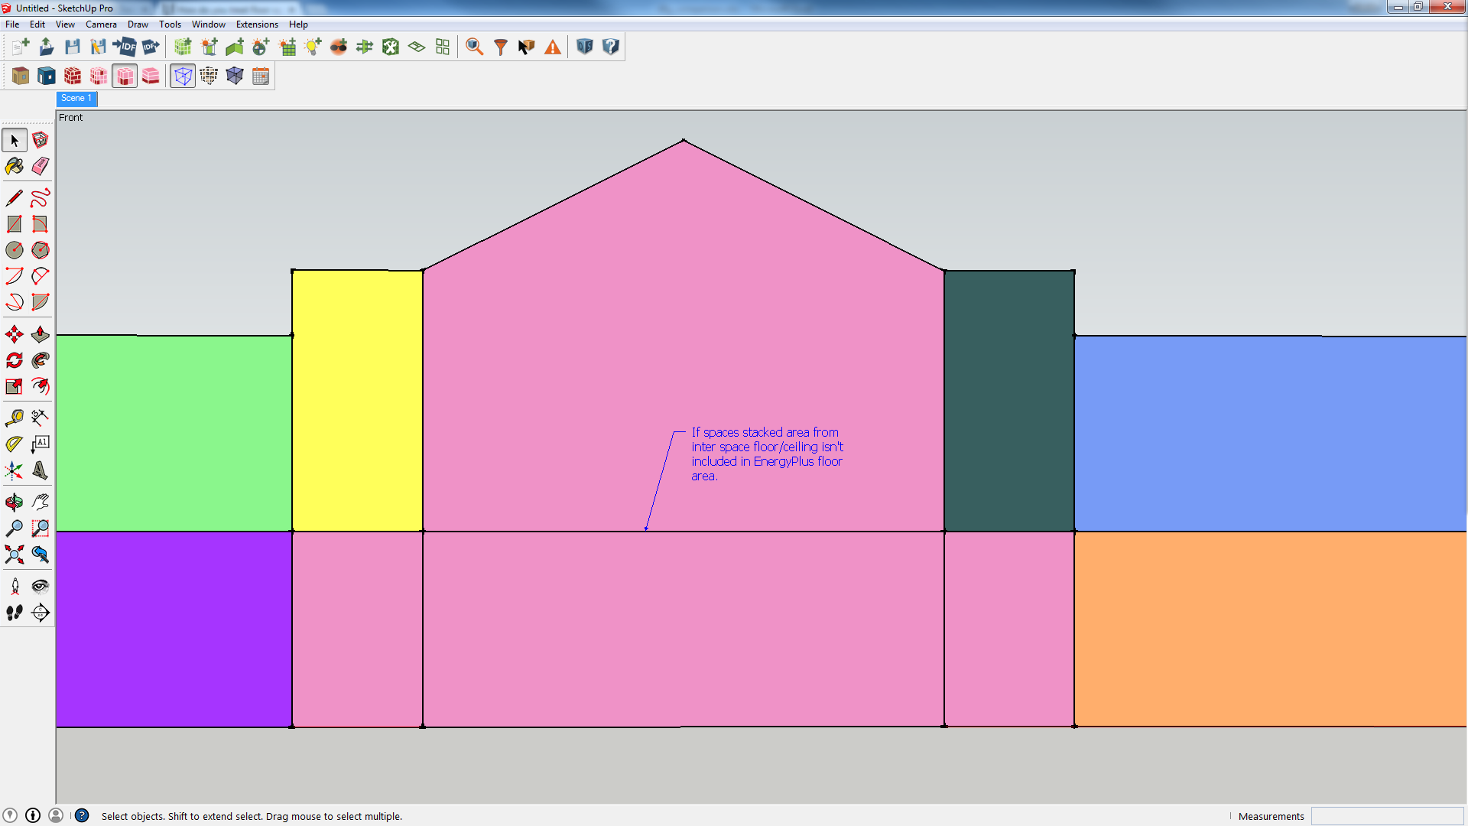1468x826 pixels.
Task: Activate the Walk footprints tool
Action: point(15,613)
